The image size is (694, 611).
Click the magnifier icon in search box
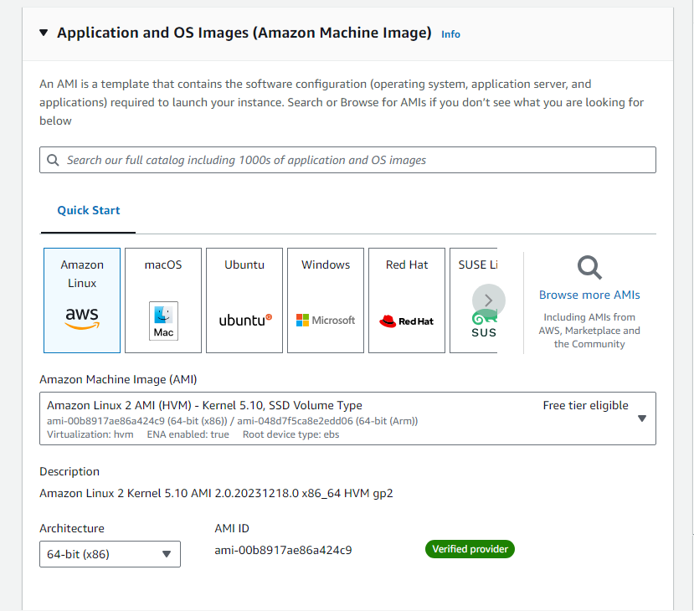53,160
